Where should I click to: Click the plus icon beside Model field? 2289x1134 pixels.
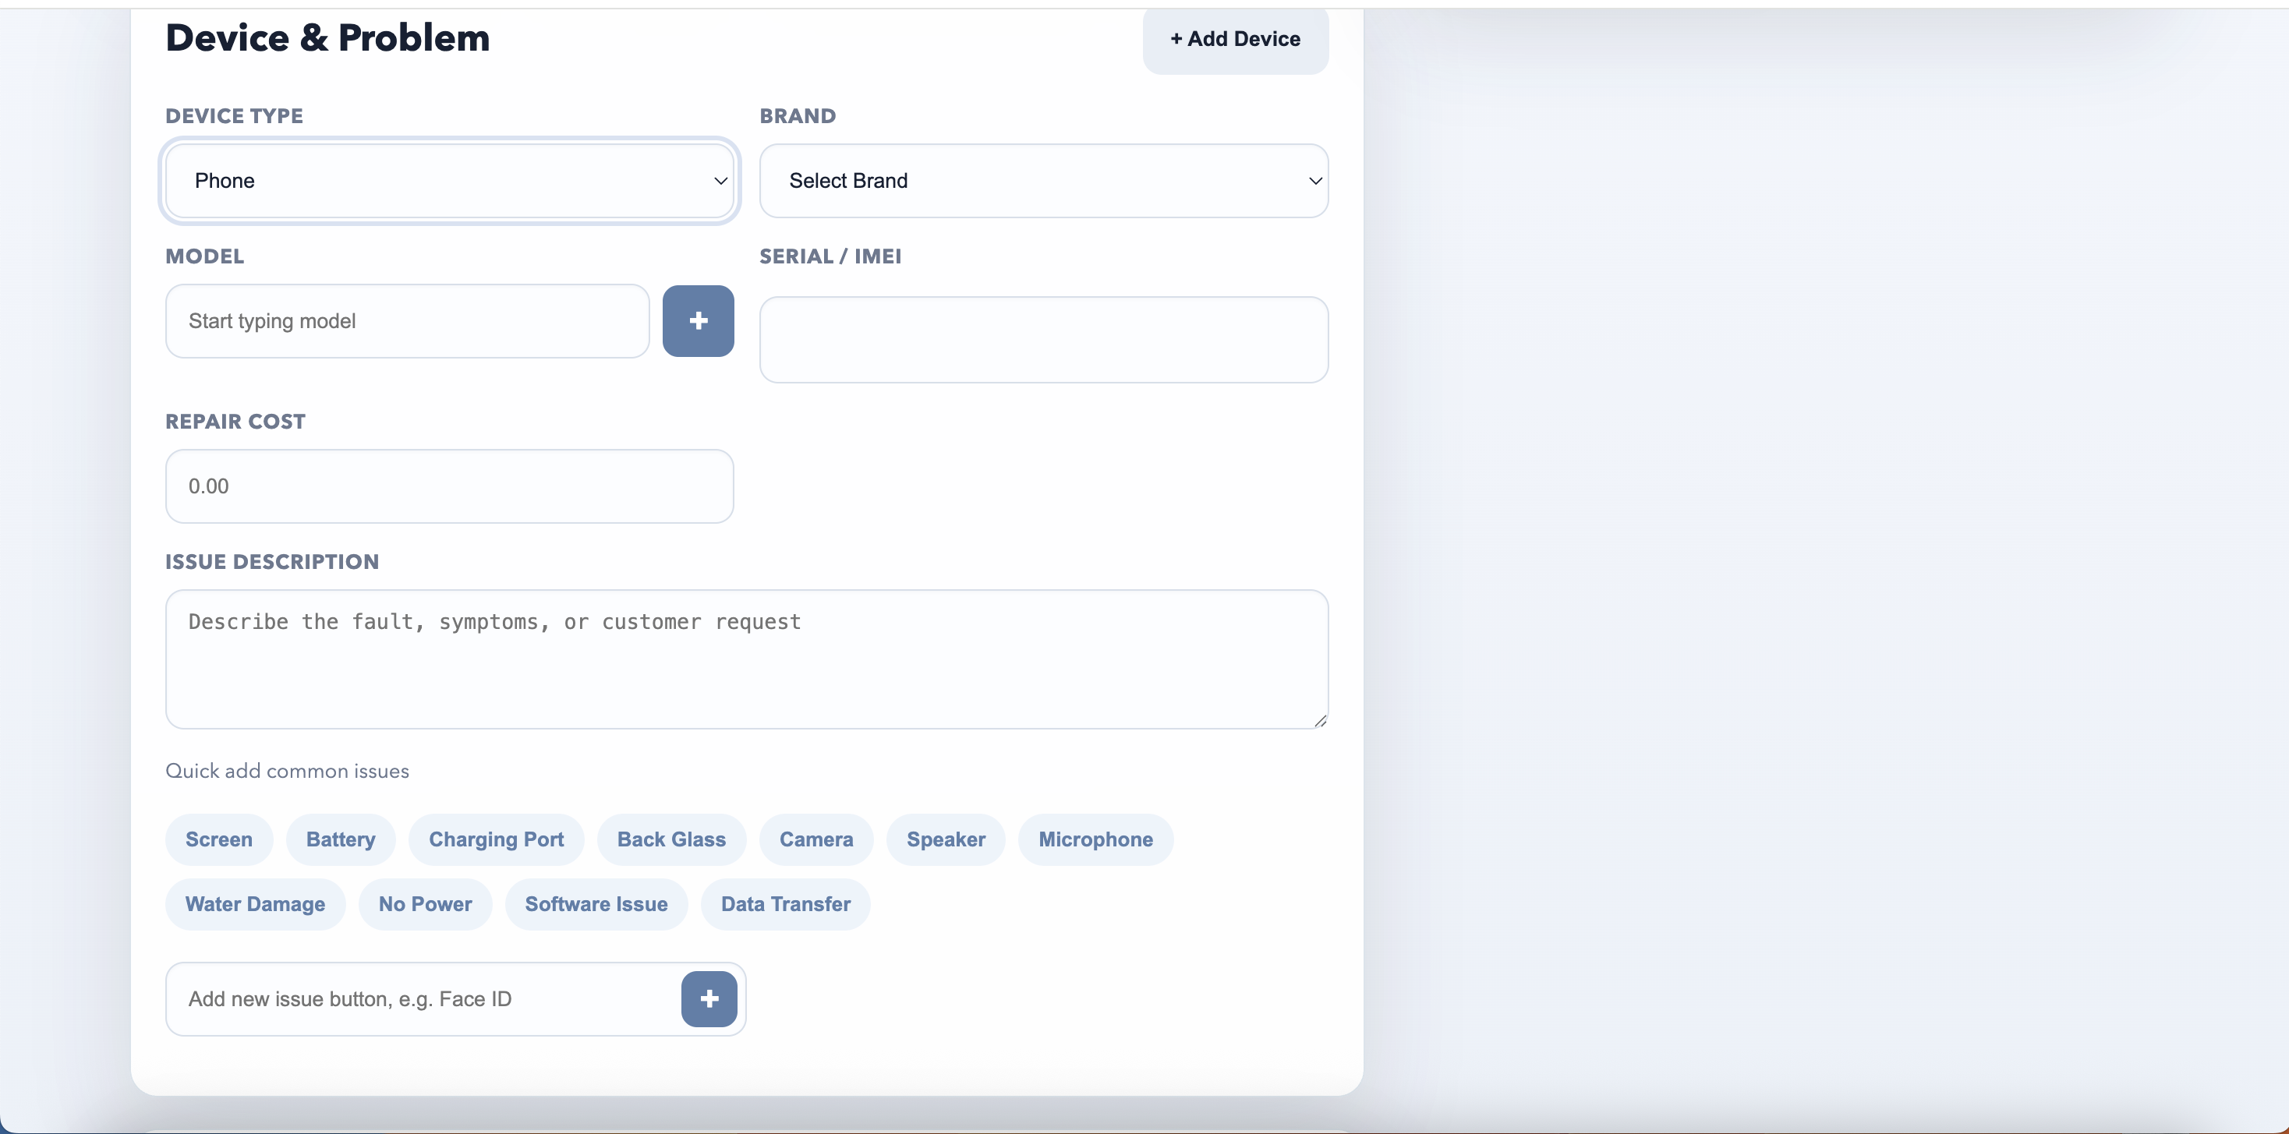(698, 320)
